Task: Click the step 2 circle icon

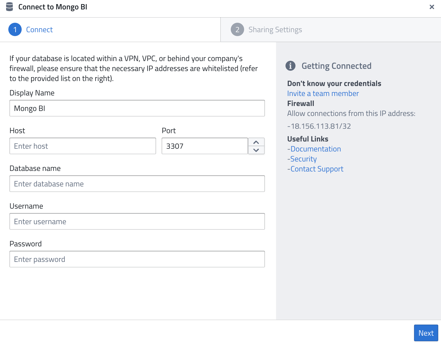Action: pyautogui.click(x=237, y=30)
